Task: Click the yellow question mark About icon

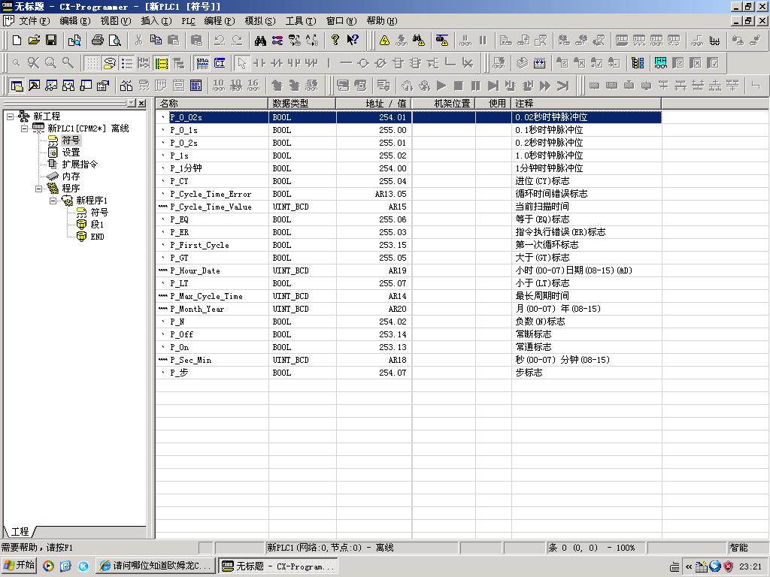Action: pyautogui.click(x=335, y=41)
